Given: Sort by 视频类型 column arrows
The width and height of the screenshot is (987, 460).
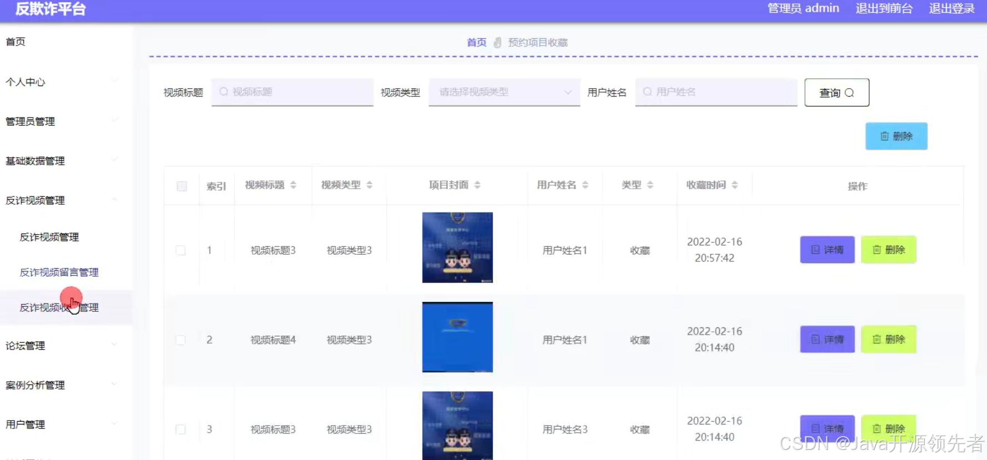Looking at the screenshot, I should click(x=369, y=185).
